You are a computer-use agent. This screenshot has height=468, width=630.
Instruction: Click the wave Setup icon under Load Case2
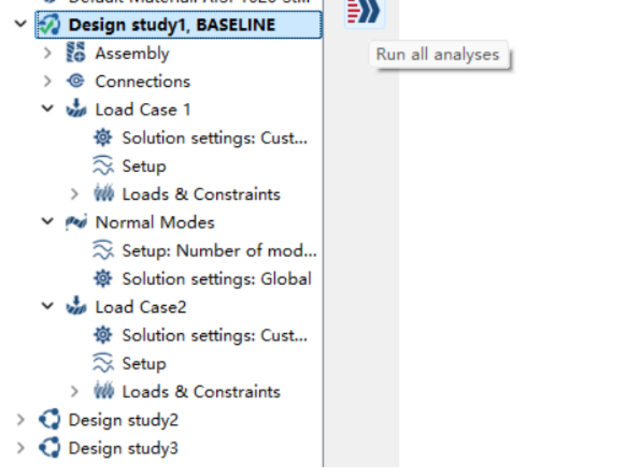point(103,363)
